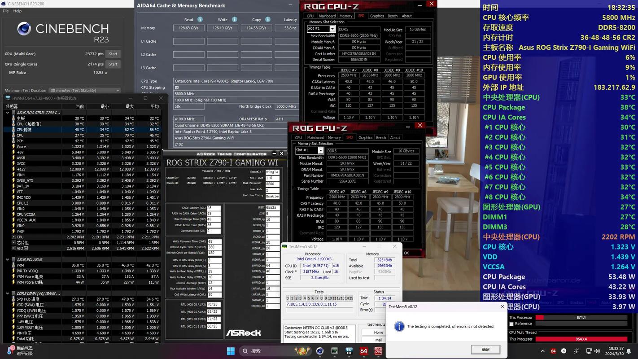Click the info icon next to Read

[200, 19]
